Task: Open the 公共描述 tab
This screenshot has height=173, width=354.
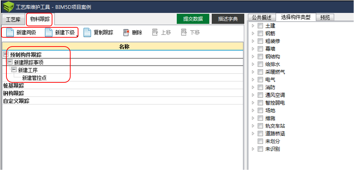Action: point(261,17)
